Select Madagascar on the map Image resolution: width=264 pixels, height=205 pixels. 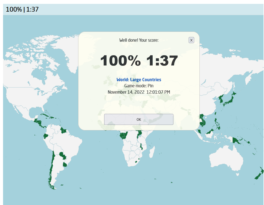click(152, 152)
